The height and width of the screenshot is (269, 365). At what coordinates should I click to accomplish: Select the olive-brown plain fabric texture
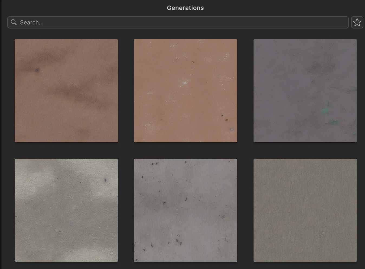pos(305,210)
